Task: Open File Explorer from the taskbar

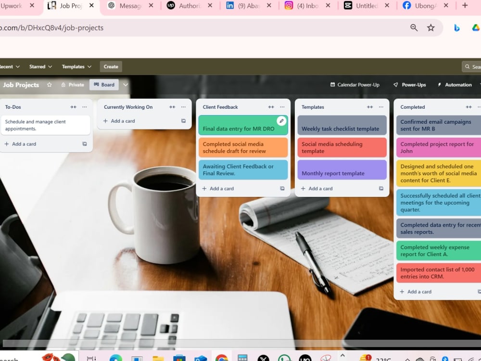Action: (158, 358)
